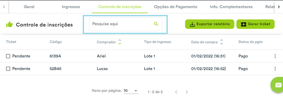
Task: Focus the Pesquise aqui search field
Action: tap(125, 24)
